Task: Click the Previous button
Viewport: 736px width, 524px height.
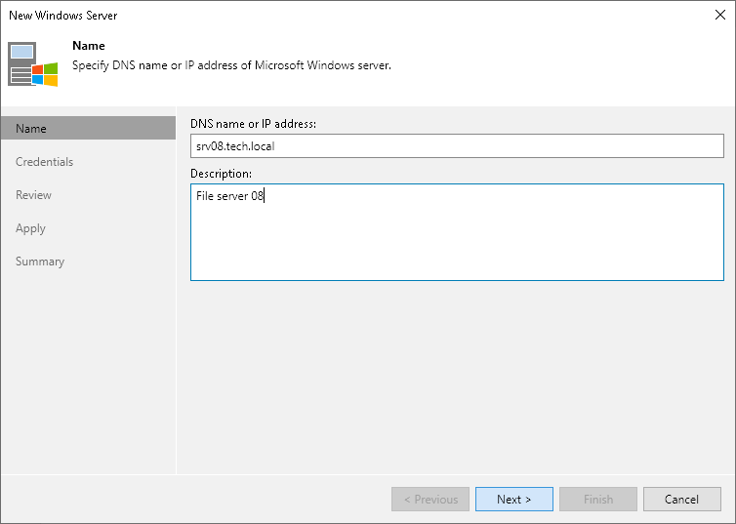Action: [x=430, y=500]
